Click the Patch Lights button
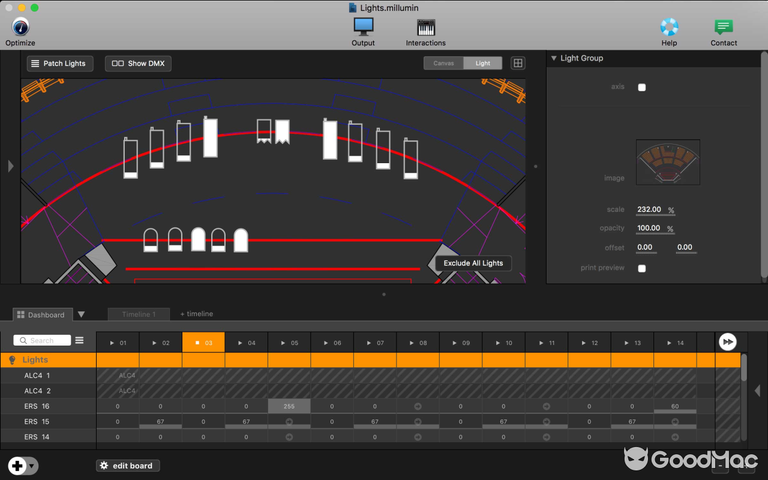 pos(59,64)
